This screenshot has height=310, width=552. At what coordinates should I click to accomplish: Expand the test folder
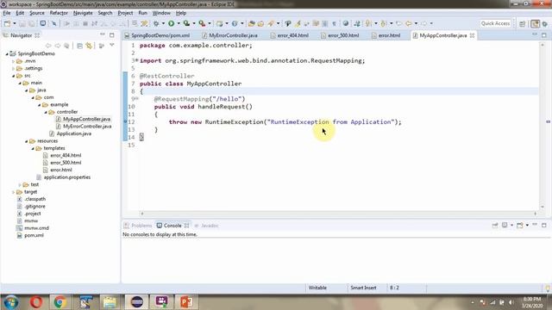click(x=20, y=184)
